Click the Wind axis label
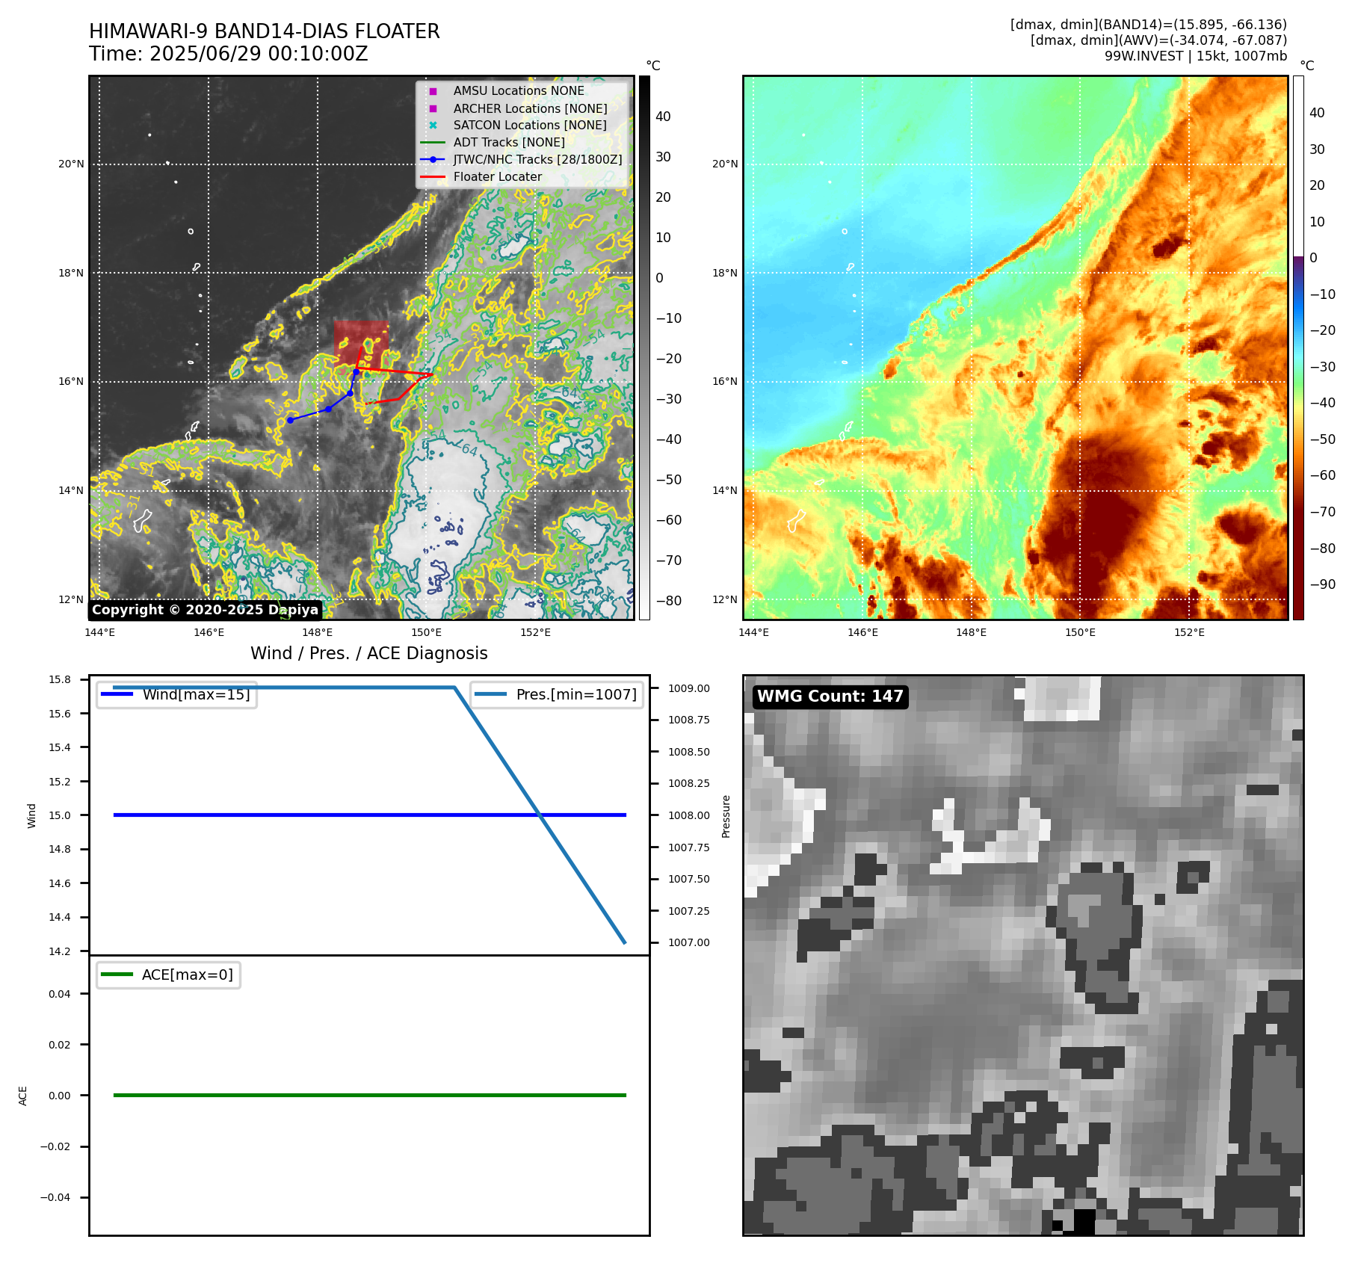 point(31,815)
